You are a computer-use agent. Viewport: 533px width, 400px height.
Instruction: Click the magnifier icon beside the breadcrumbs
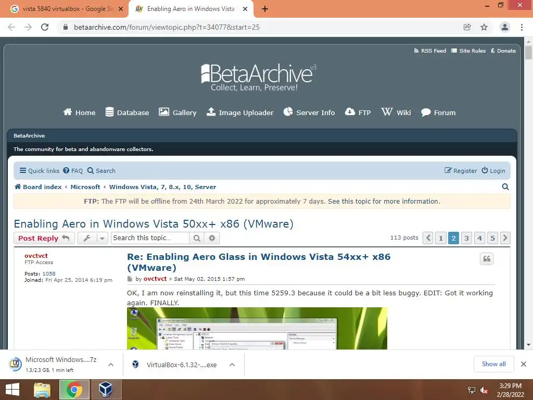505,187
